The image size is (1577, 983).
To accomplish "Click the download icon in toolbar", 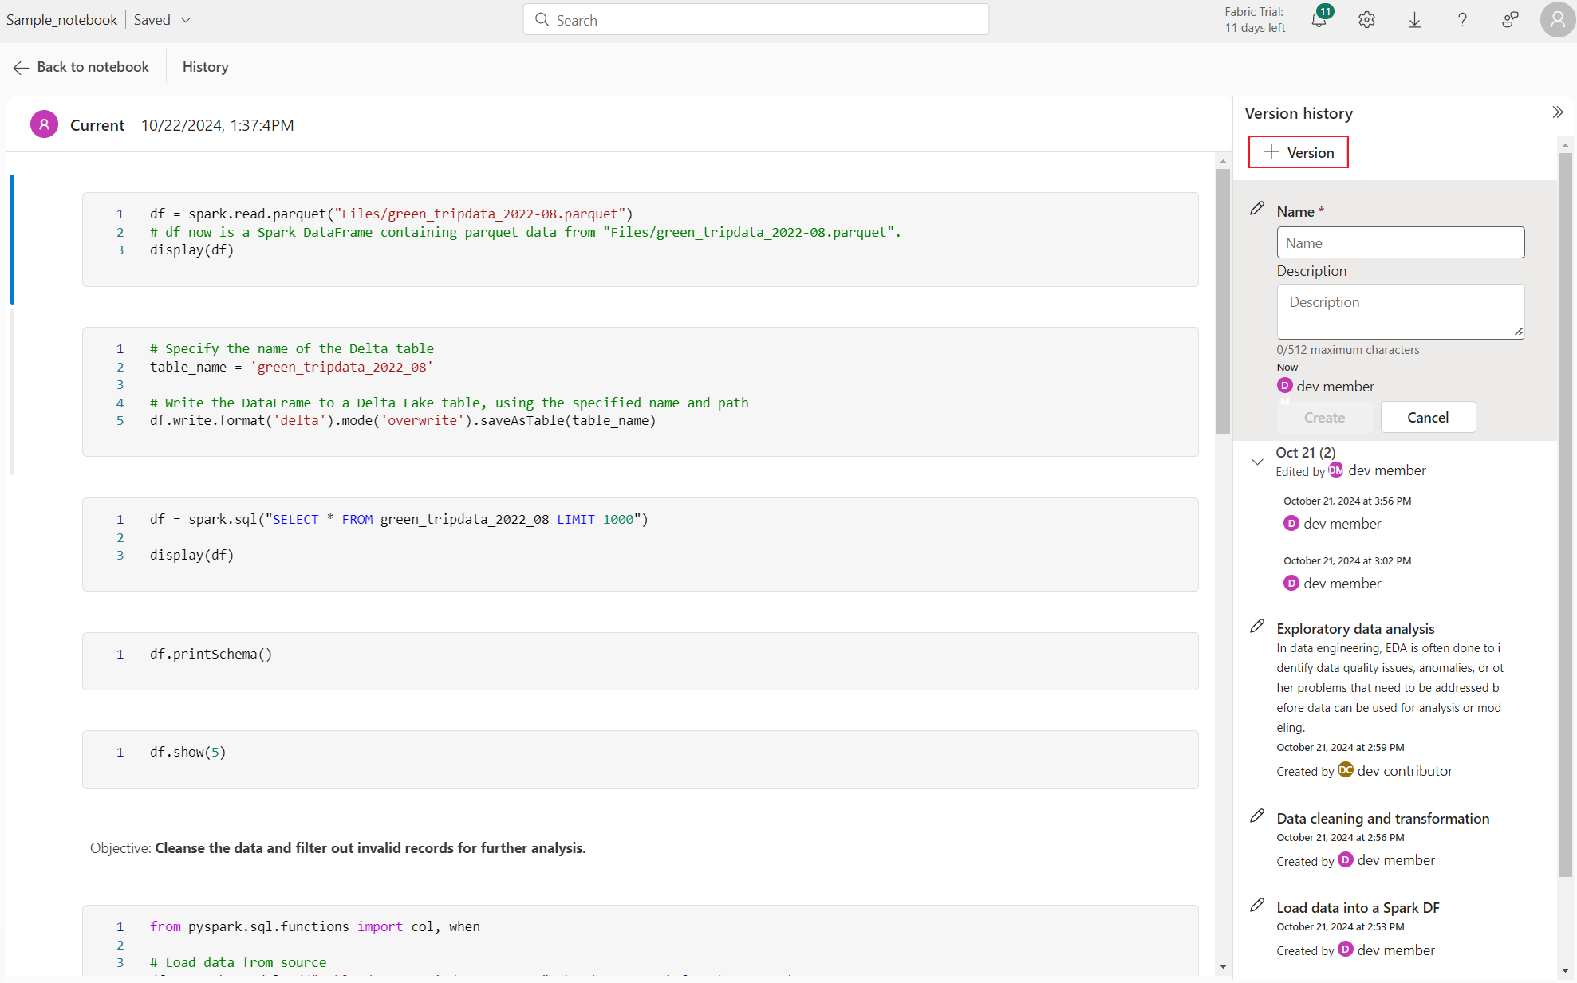I will click(1415, 21).
